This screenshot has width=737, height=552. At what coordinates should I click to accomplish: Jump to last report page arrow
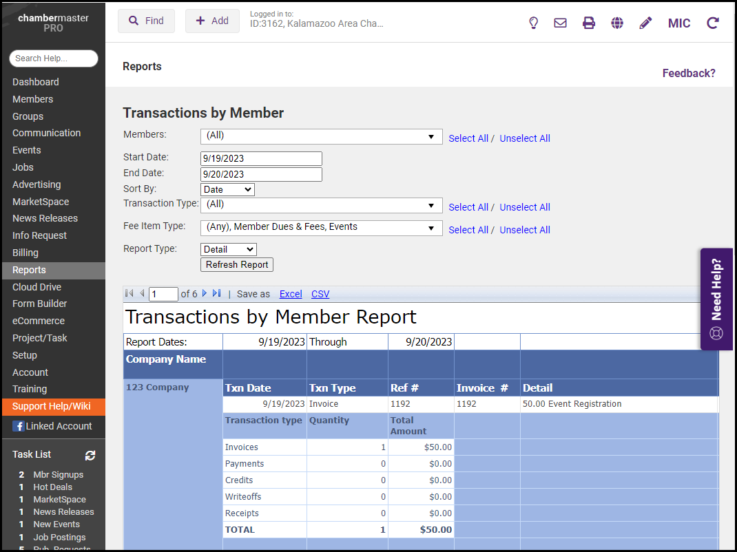pyautogui.click(x=216, y=294)
